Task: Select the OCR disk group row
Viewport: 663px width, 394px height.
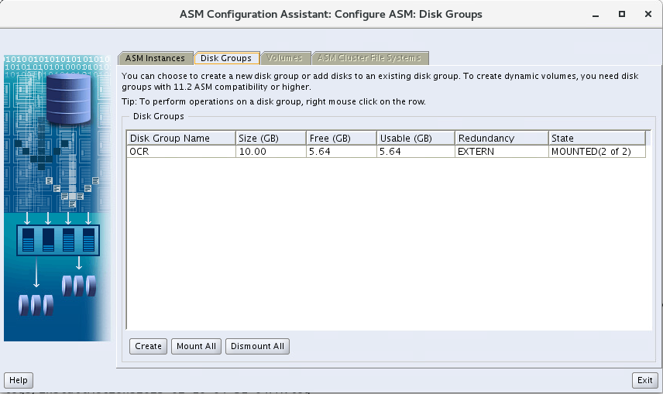Action: coord(180,152)
